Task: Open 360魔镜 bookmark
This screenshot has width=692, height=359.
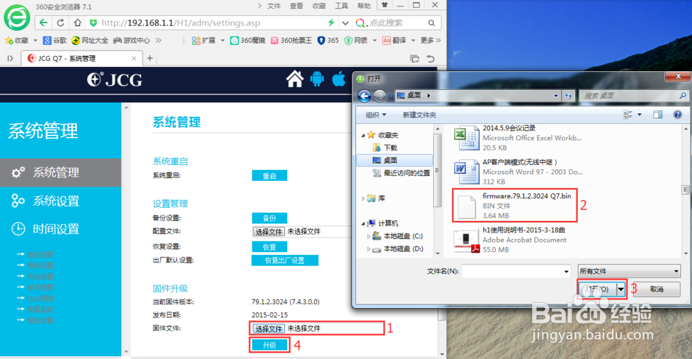Action: coord(248,41)
